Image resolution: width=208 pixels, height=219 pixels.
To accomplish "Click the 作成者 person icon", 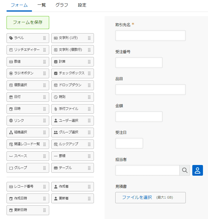I will [56, 187].
